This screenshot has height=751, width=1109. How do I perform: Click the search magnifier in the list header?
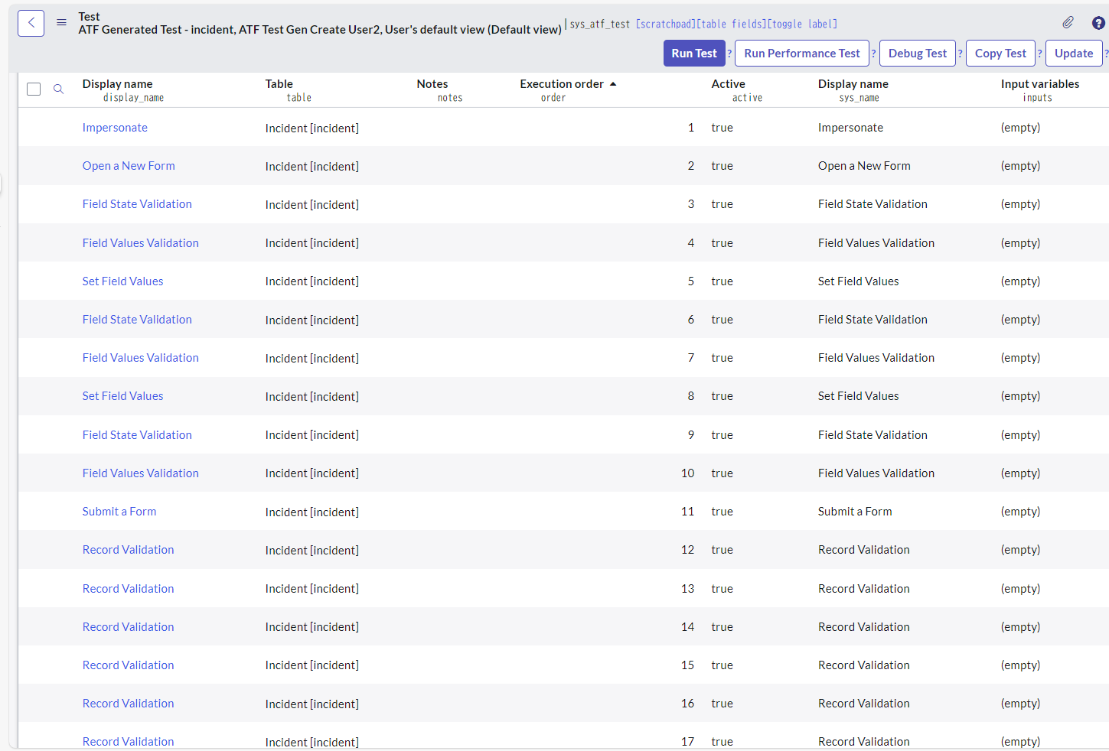(58, 89)
